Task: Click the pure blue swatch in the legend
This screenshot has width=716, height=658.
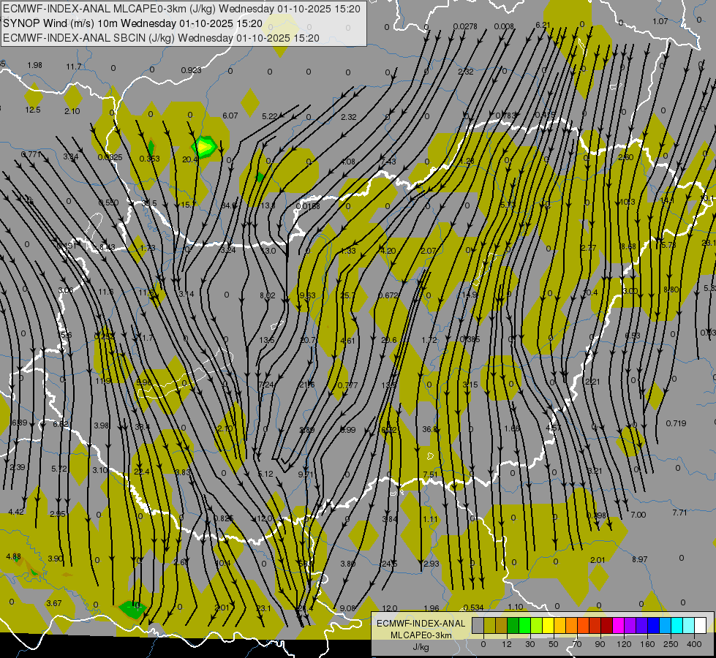Action: click(653, 625)
